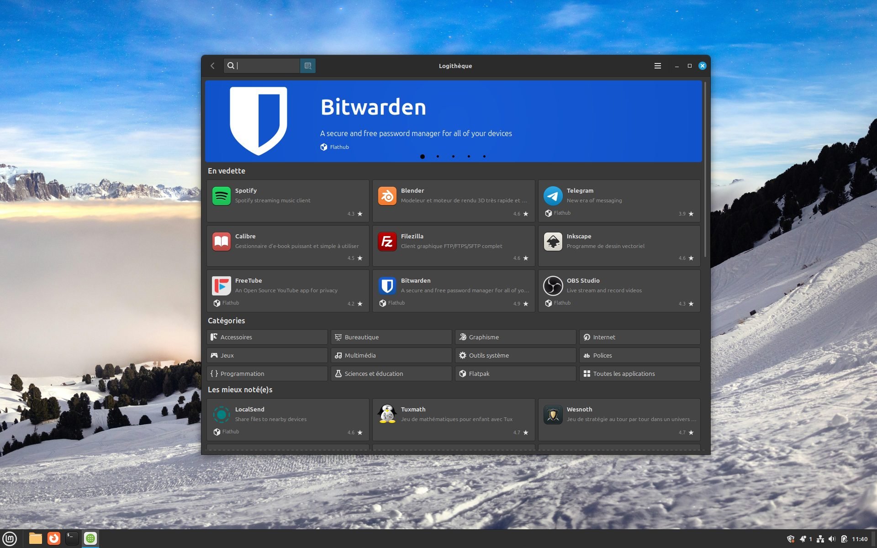
Task: Open the Polices category
Action: [x=640, y=355]
